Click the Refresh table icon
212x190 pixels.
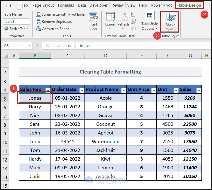(123, 17)
